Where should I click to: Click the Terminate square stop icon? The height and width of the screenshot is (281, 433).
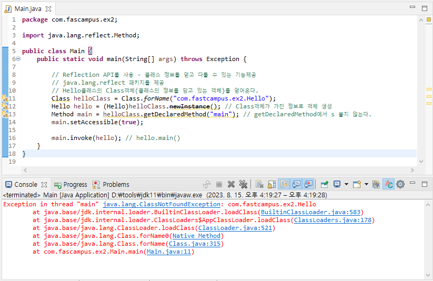[x=219, y=184]
